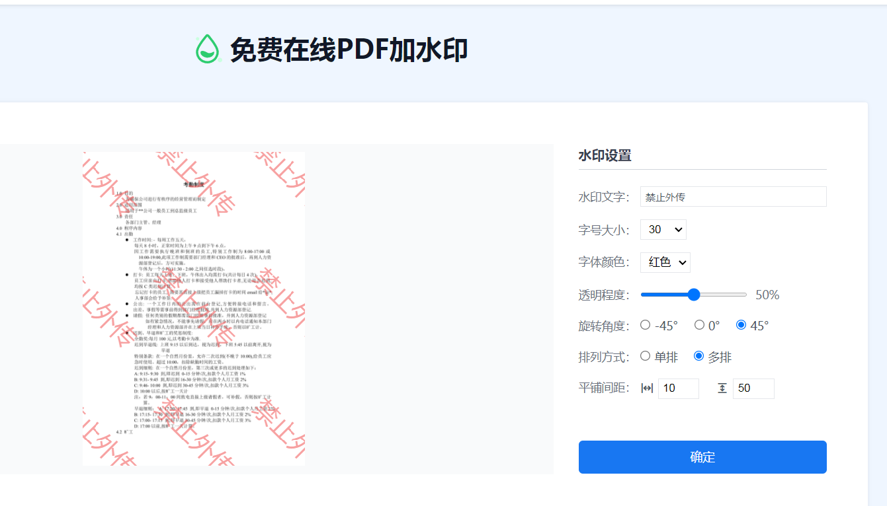Open the 字号大小 font size dropdown

(x=663, y=229)
